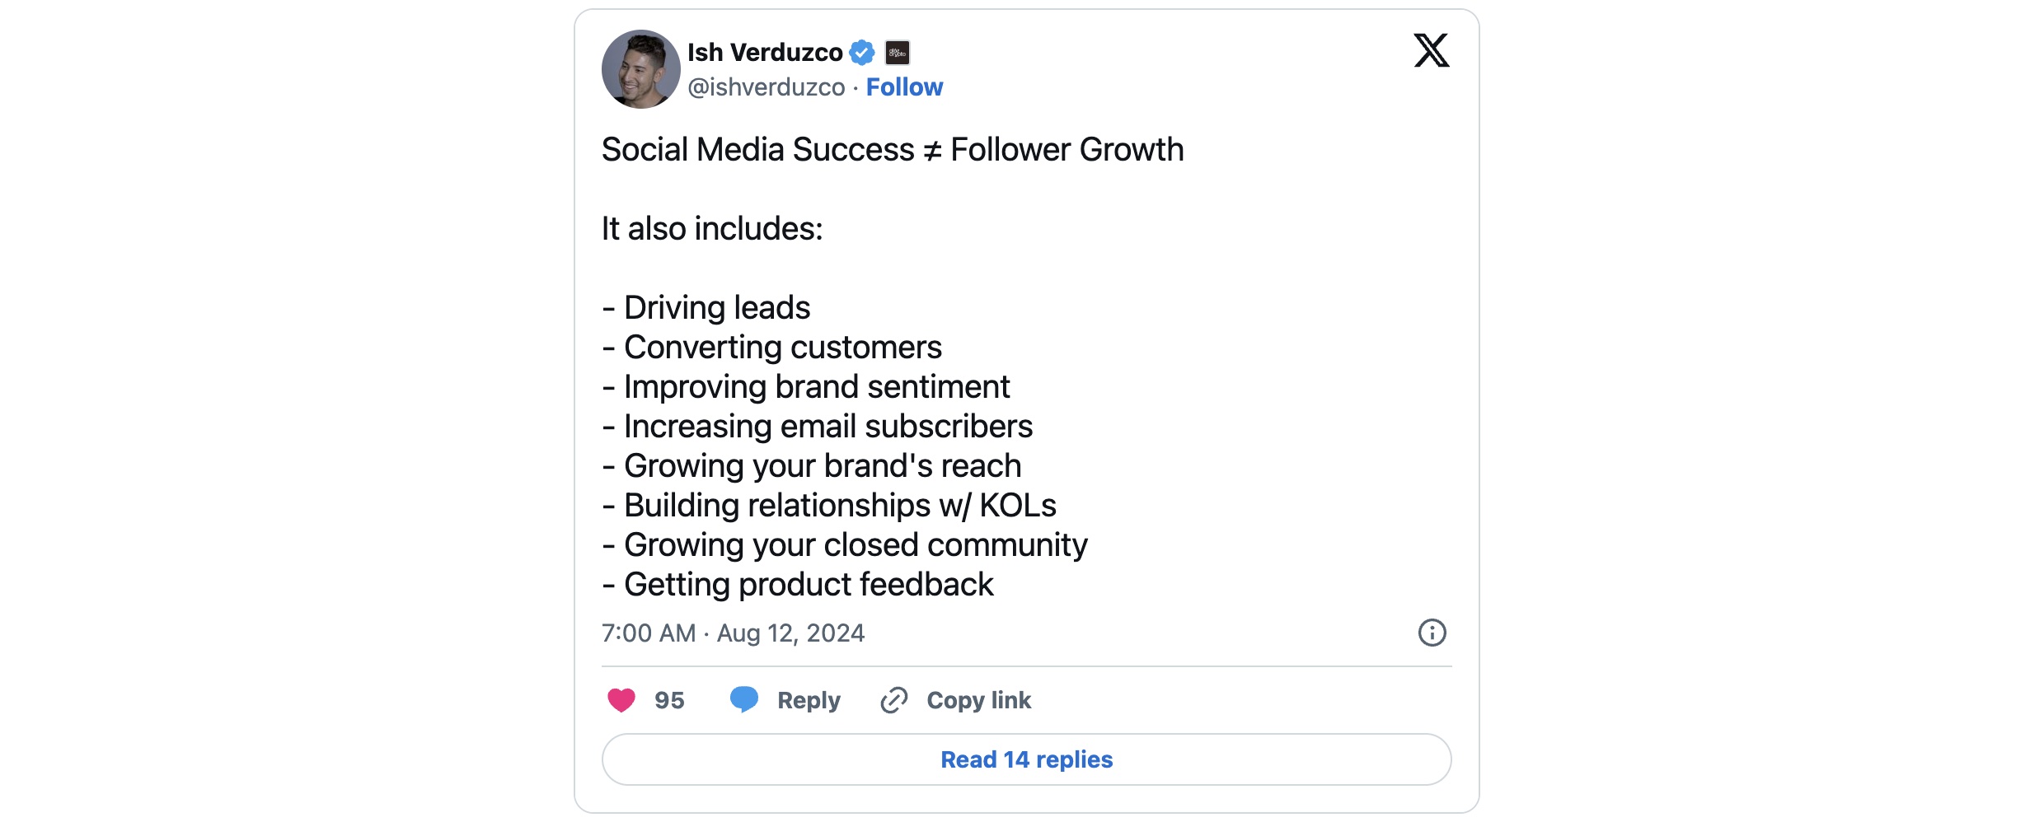Open the 7:00 AM Aug 12, 2024 timestamp
Screen dimensions: 2044x822
click(x=733, y=633)
